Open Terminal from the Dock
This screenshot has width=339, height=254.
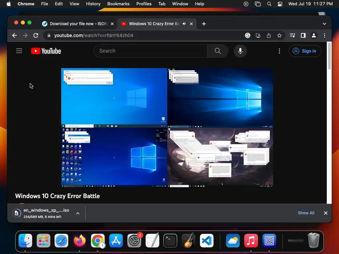[x=170, y=241]
